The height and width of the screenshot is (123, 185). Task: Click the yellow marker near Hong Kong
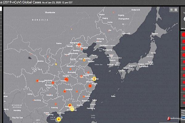[x=72, y=109]
